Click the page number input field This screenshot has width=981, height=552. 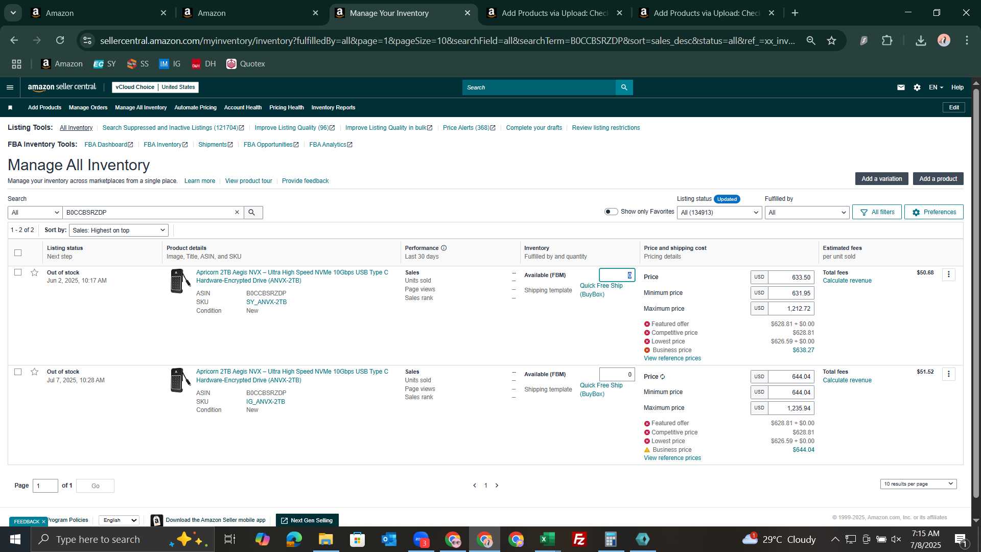[x=45, y=486]
